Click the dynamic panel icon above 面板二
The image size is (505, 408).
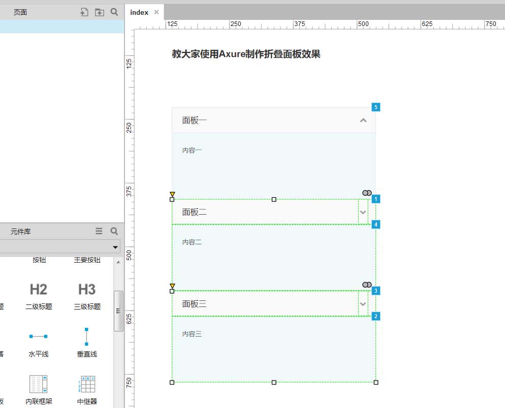pyautogui.click(x=366, y=193)
